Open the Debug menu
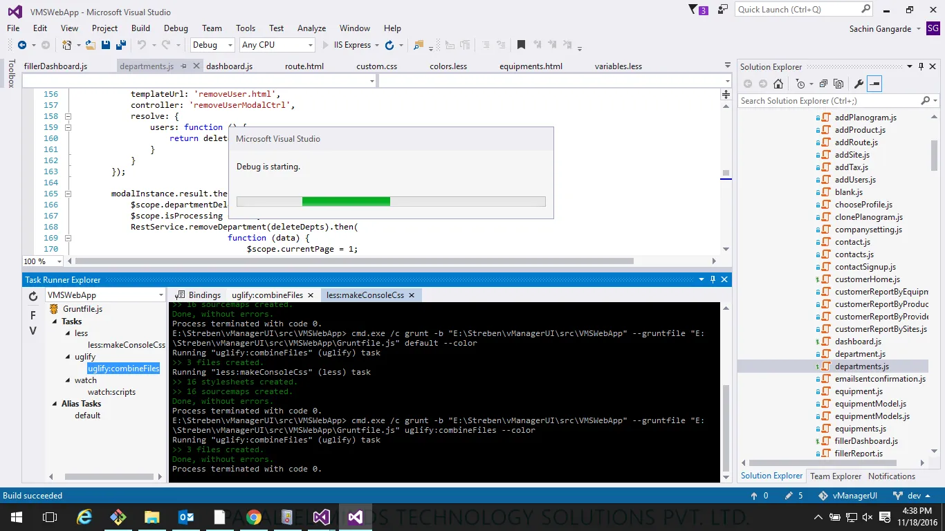Viewport: 945px width, 531px height. click(x=176, y=28)
